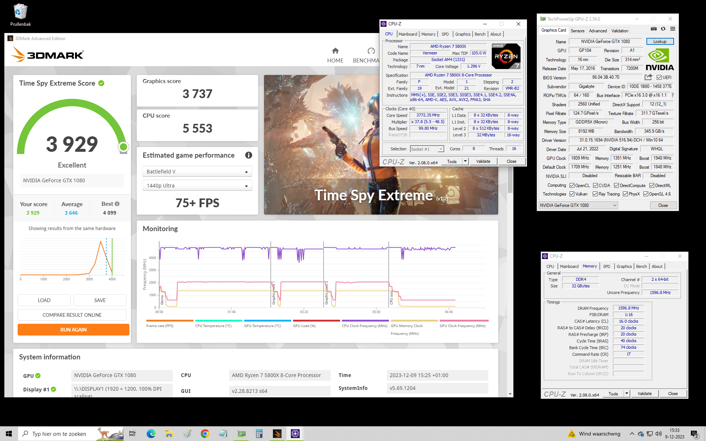706x441 pixels.
Task: Click the orange RUN AGAIN button
Action: 74,330
